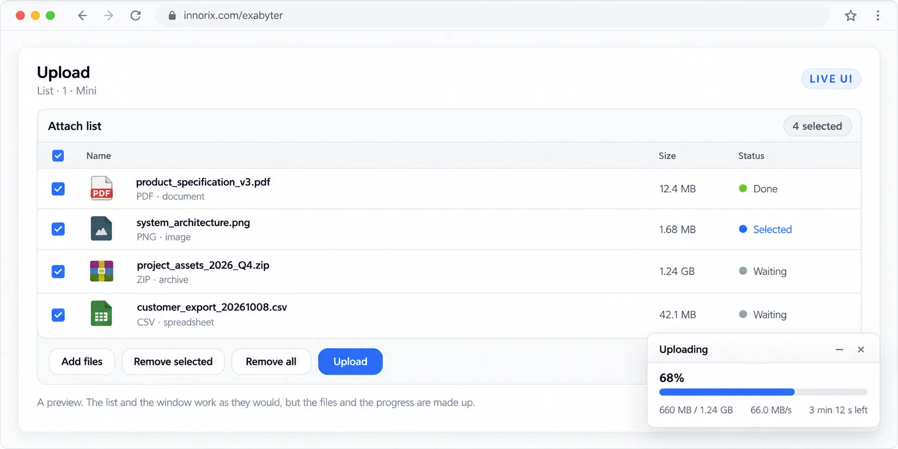Viewport: 898px width, 449px height.
Task: Uncheck customer_export_20261008.csv checkbox
Action: (x=58, y=315)
